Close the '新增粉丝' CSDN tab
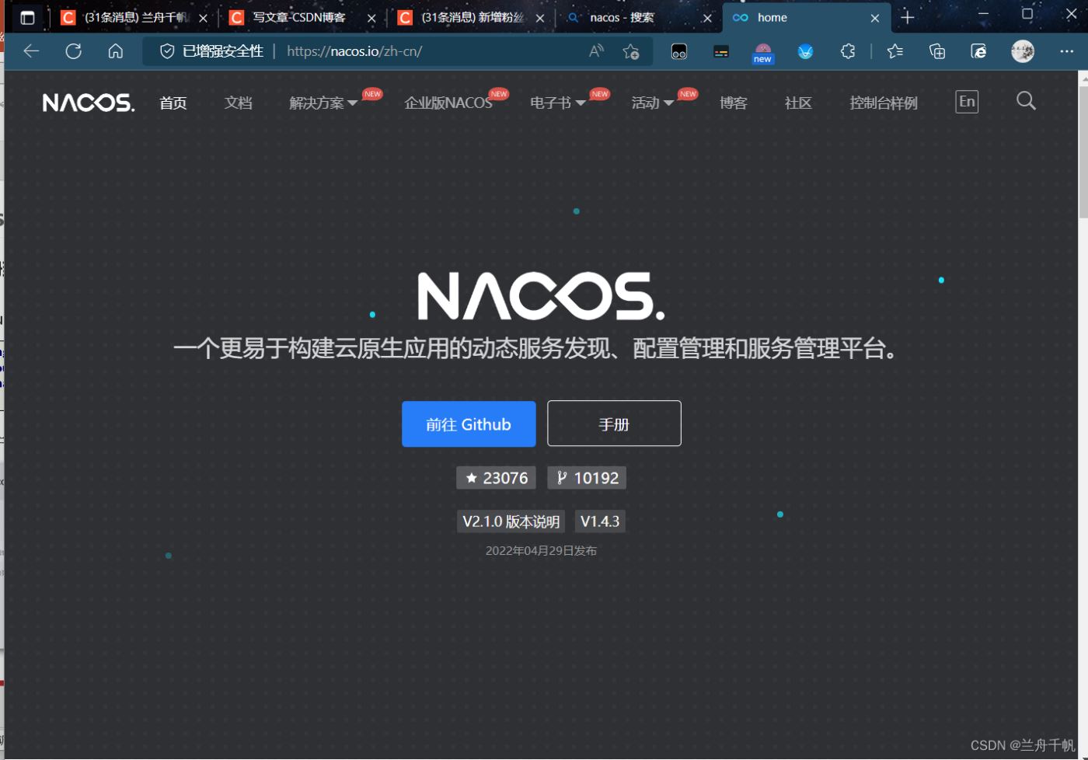Image resolution: width=1088 pixels, height=760 pixels. (x=540, y=18)
